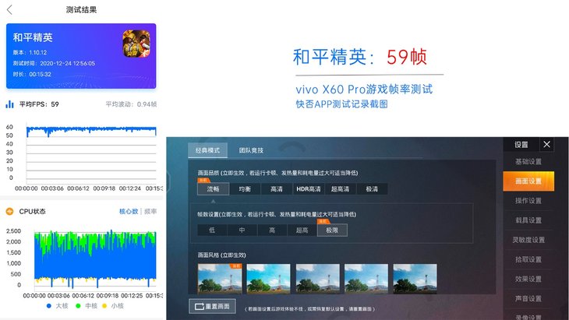Close the game settings panel with X

[546, 144]
